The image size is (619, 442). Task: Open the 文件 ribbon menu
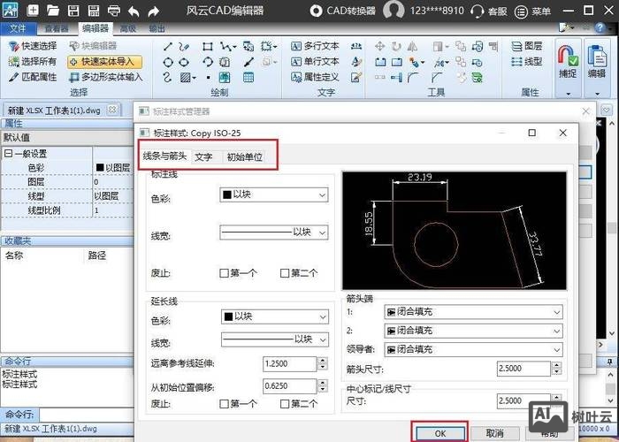18,28
